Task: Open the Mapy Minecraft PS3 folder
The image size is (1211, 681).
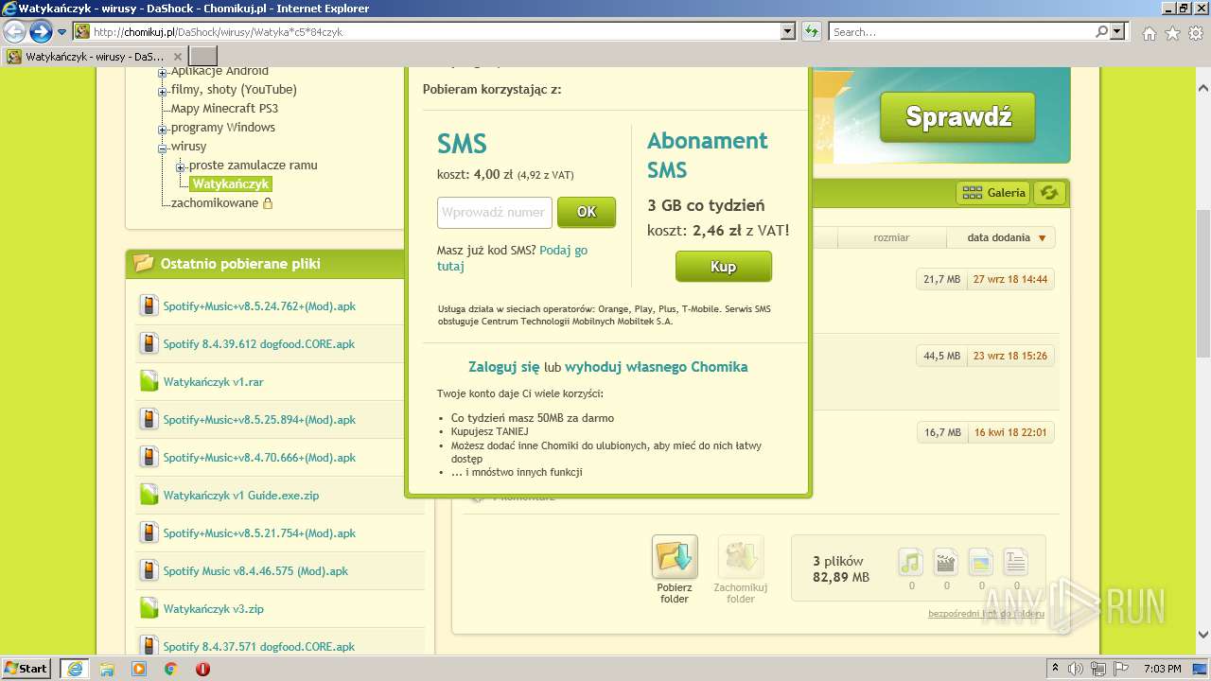Action: 224,108
